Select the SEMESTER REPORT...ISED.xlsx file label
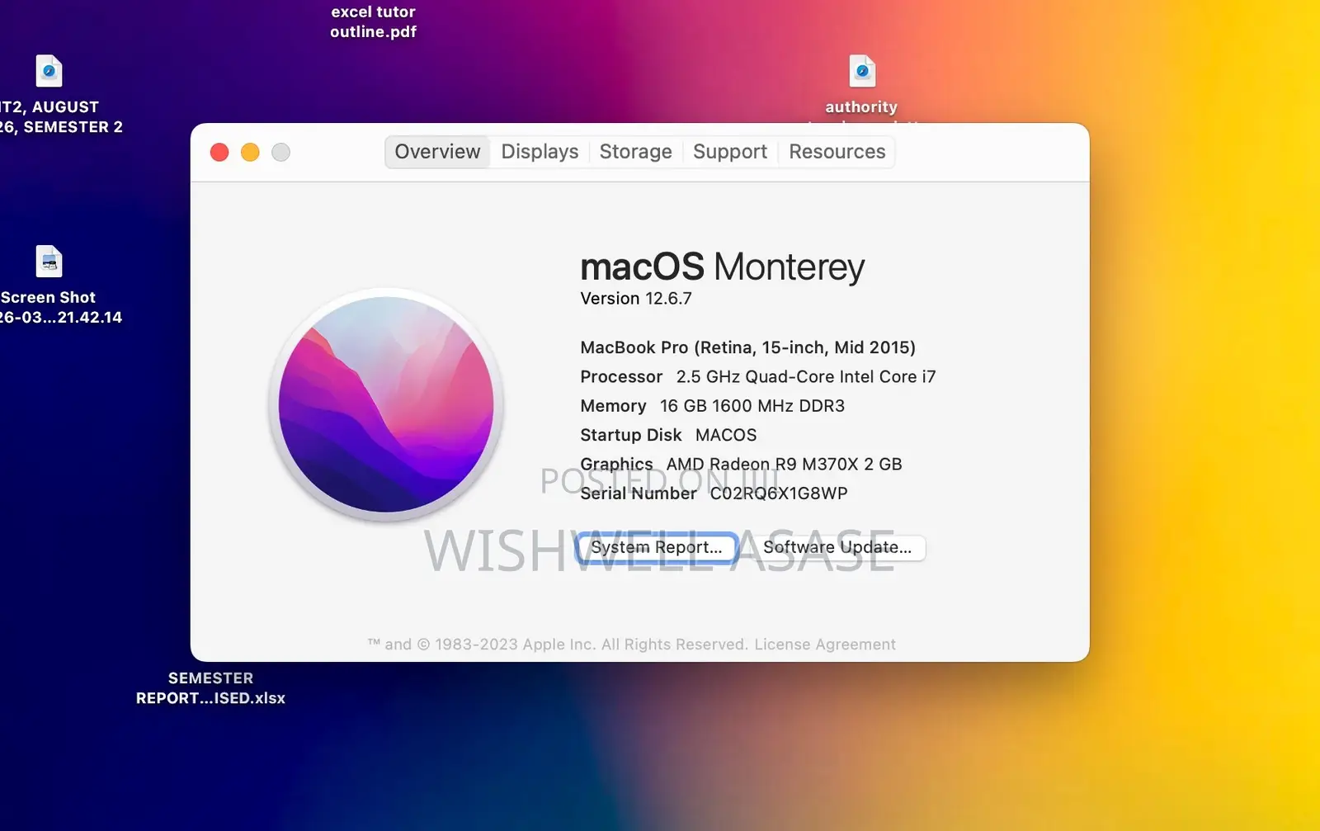The height and width of the screenshot is (831, 1320). [210, 688]
